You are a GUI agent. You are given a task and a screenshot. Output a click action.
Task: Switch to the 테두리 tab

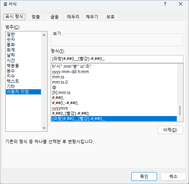[73, 17]
